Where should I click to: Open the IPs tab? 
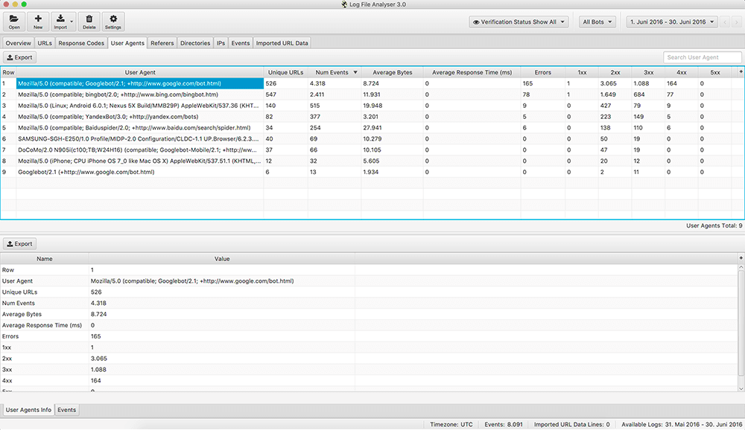click(x=221, y=43)
